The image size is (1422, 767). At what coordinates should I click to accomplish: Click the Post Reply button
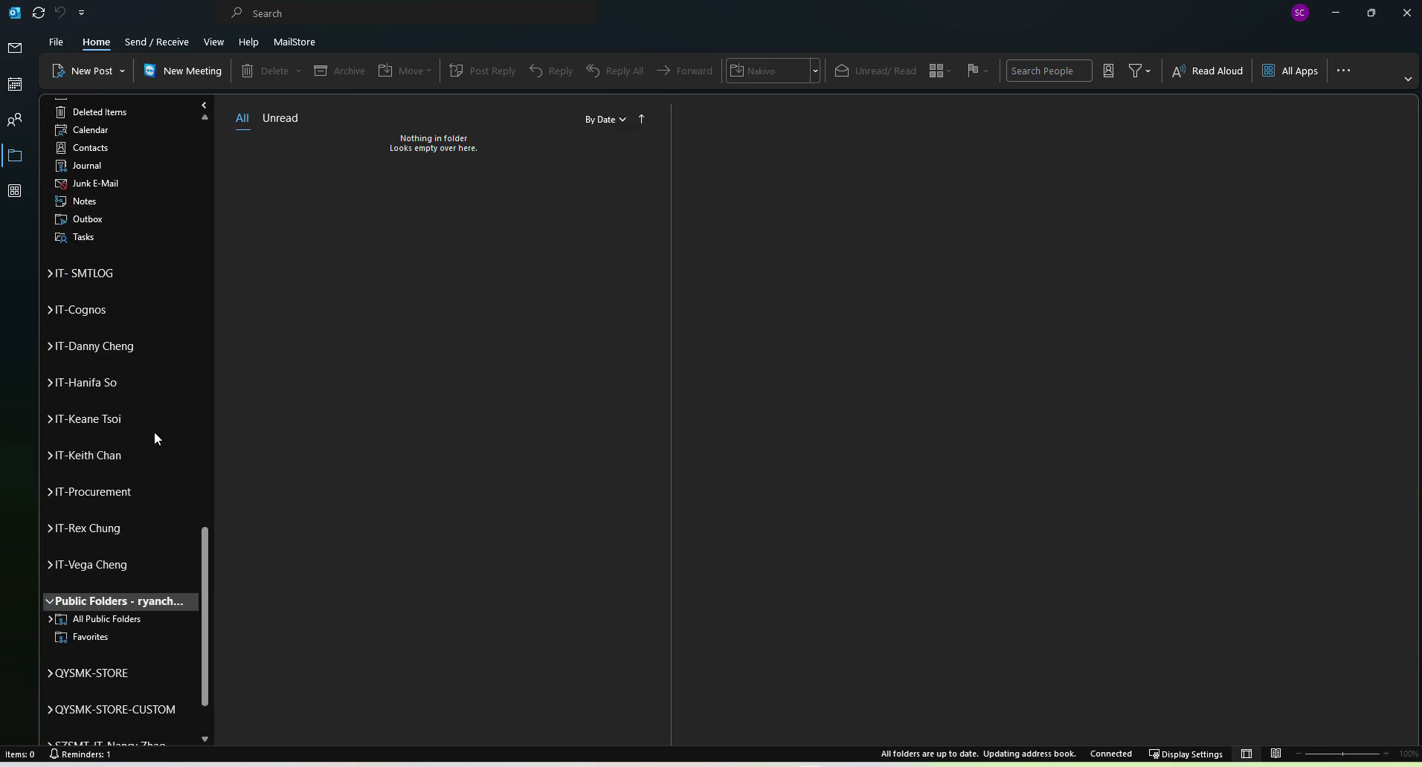483,71
